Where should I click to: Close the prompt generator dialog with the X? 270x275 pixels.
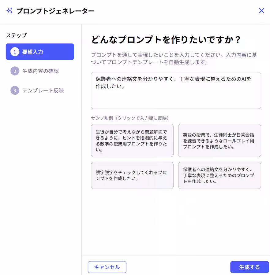[x=261, y=11]
